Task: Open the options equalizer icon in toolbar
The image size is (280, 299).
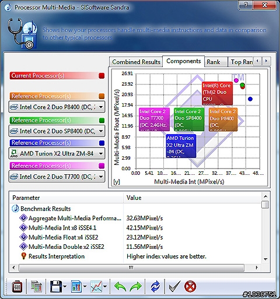Action: coord(17,287)
